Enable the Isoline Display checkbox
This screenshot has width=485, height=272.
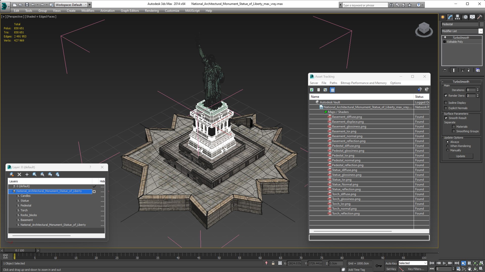click(446, 103)
